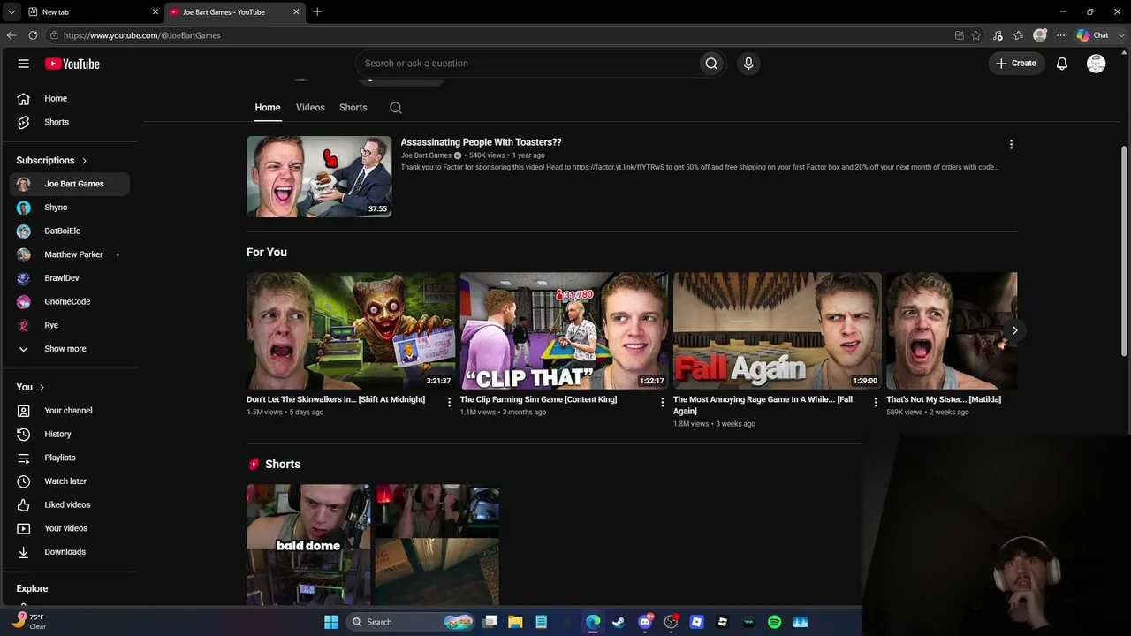Open the Windows Start menu
This screenshot has height=636, width=1131.
[331, 622]
